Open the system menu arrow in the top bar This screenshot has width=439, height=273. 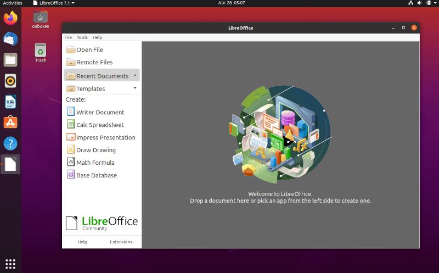tap(435, 3)
